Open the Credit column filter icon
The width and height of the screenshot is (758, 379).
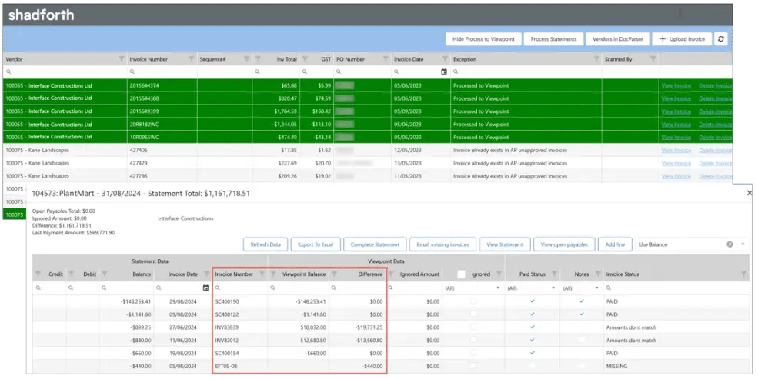38,274
